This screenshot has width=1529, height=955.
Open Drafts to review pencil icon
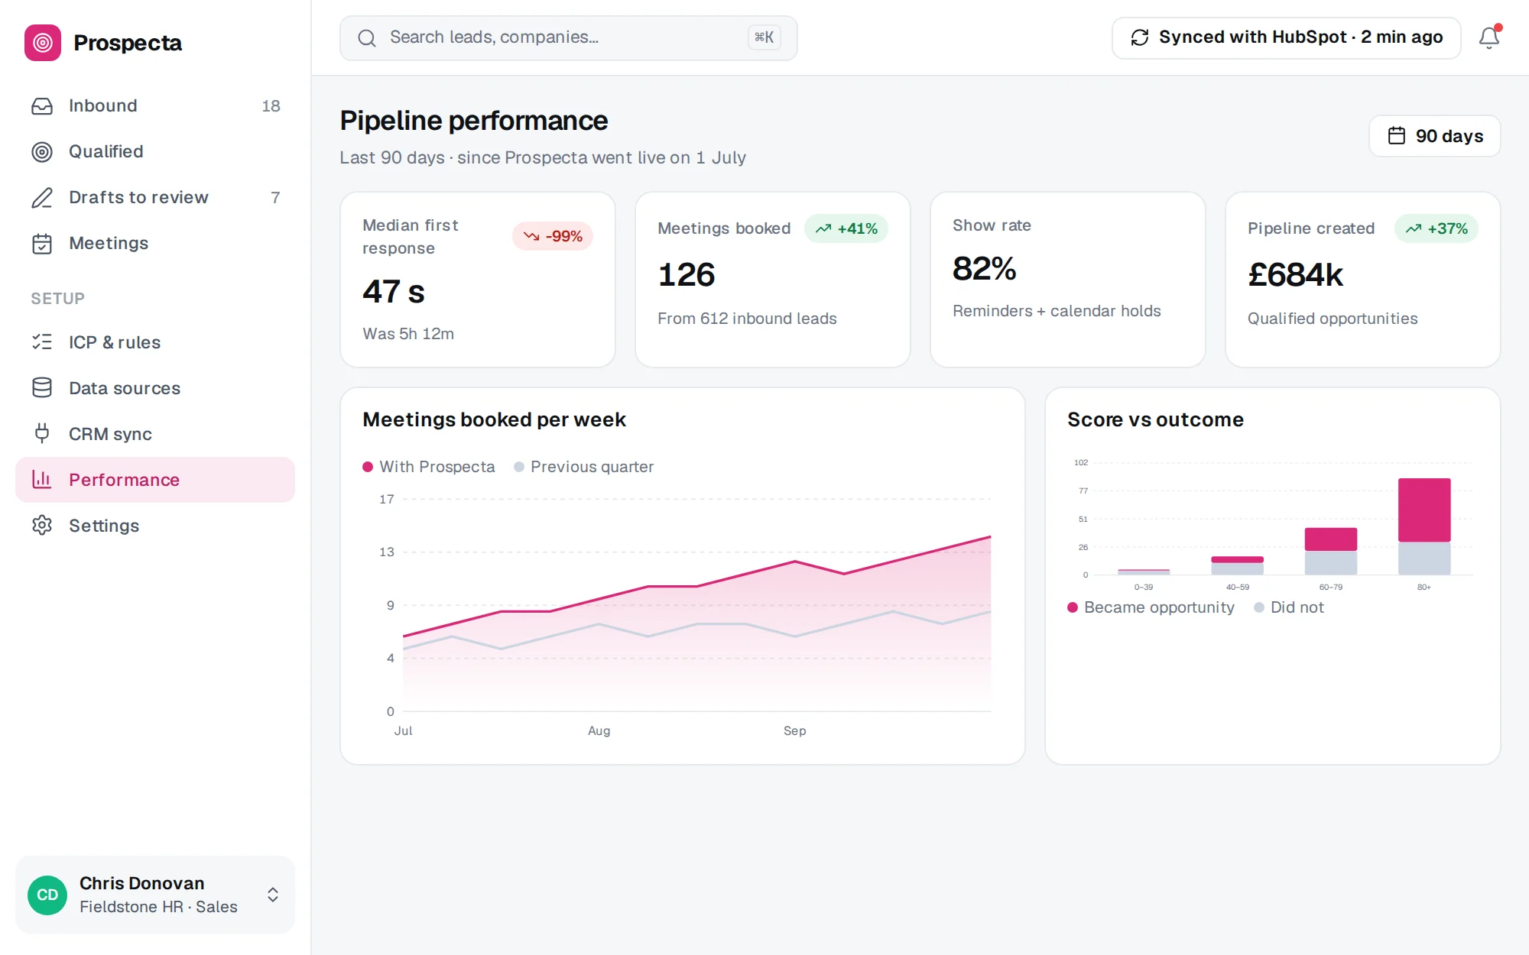42,198
